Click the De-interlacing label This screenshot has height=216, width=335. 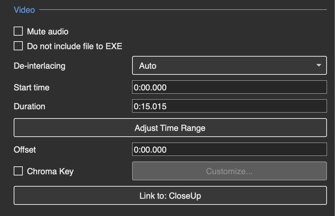[x=39, y=66]
